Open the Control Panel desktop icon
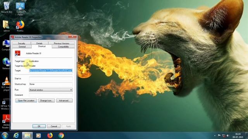The height and width of the screenshot is (139, 248). (x=20, y=8)
